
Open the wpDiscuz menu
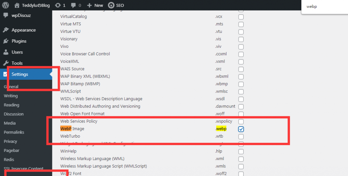[26, 15]
